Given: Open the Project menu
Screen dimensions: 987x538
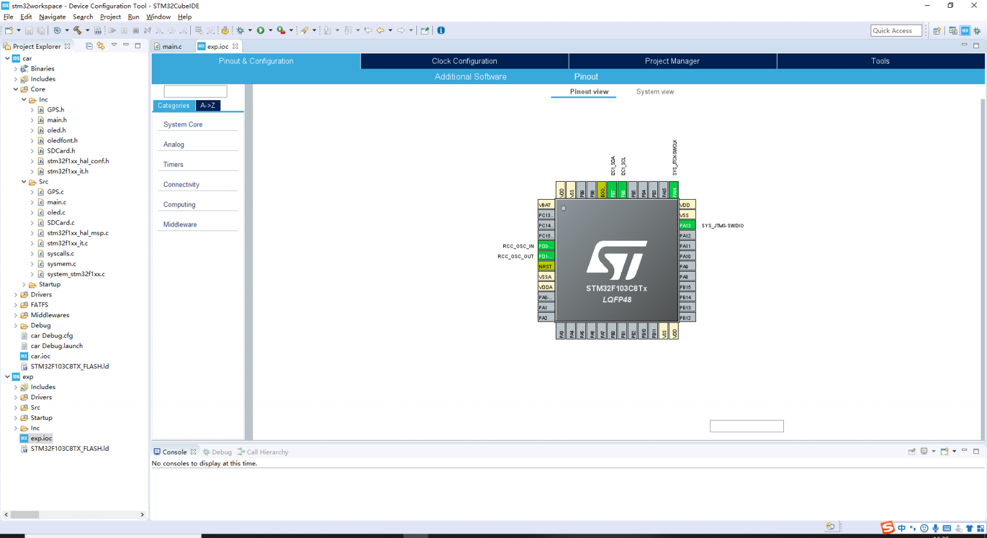Looking at the screenshot, I should [110, 17].
